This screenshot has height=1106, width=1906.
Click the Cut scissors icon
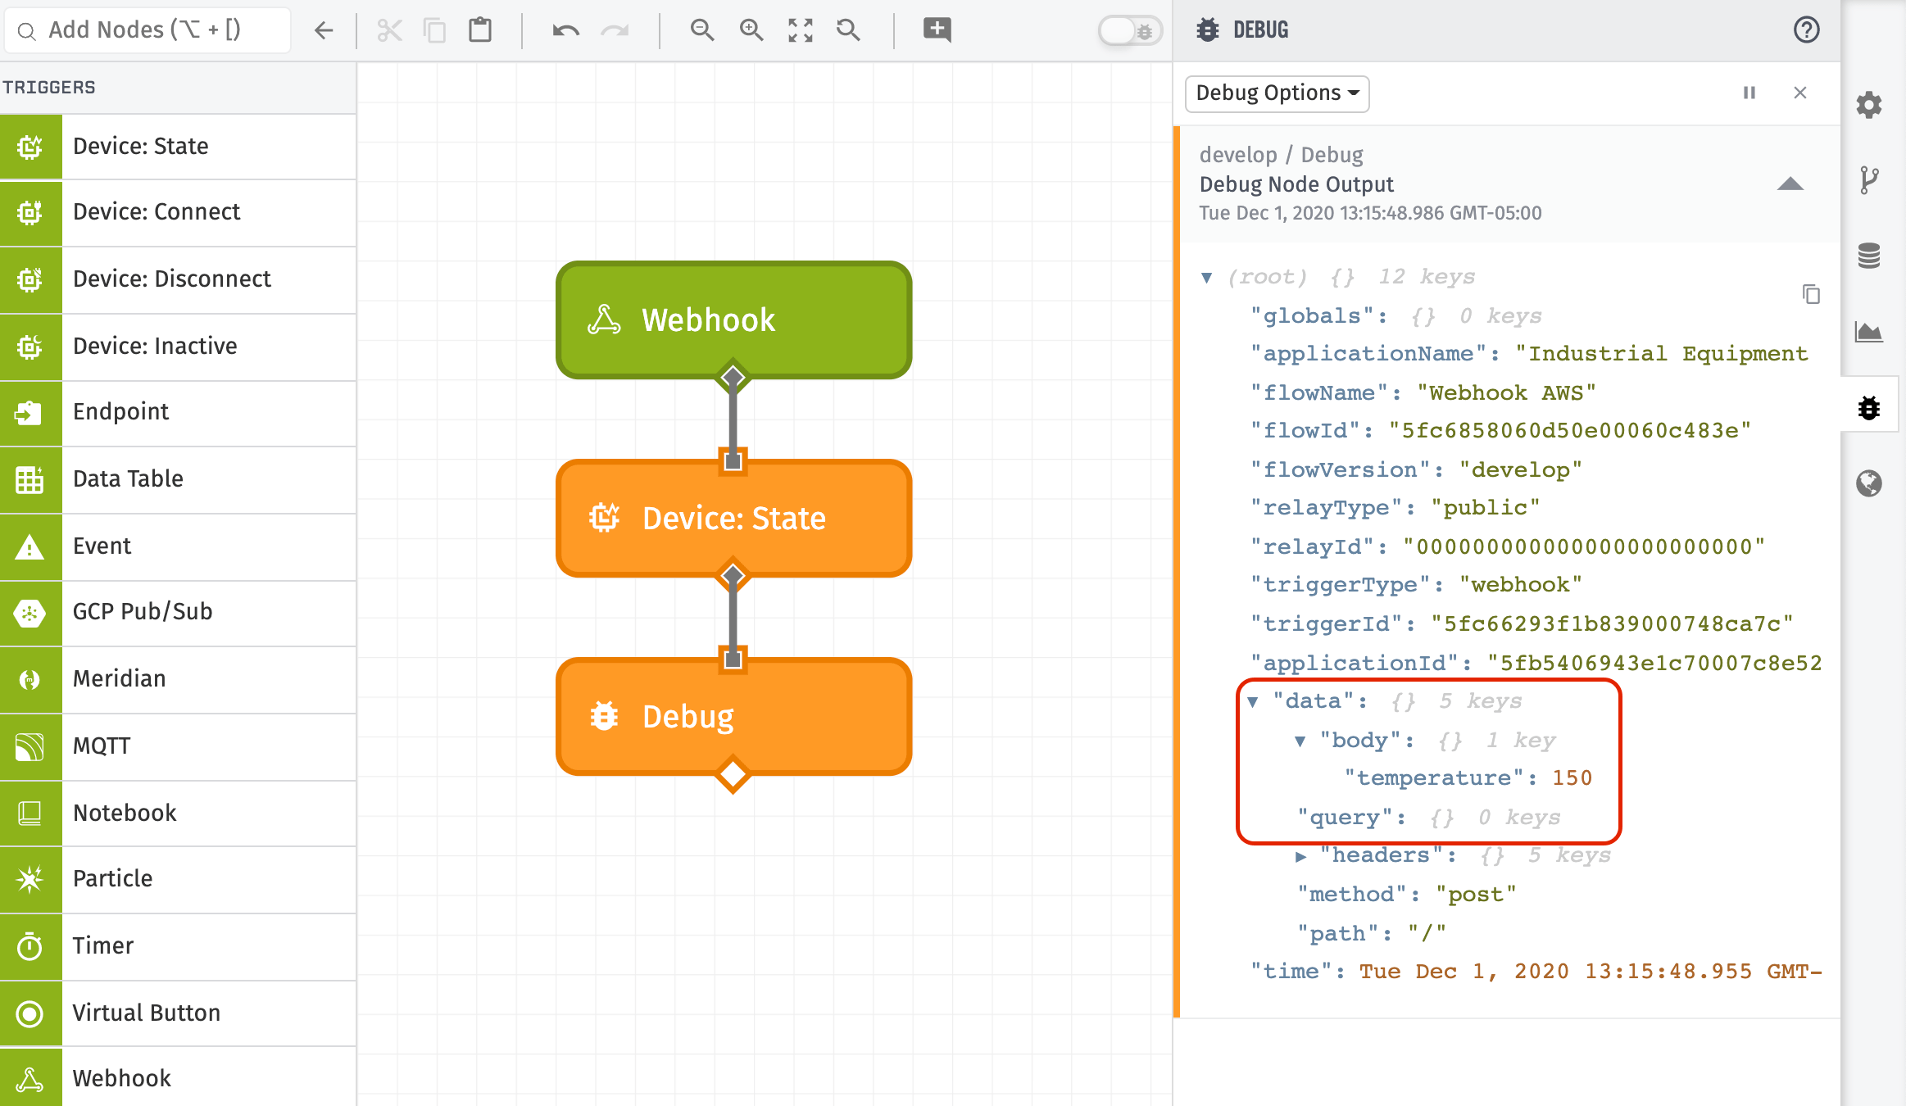[x=389, y=30]
